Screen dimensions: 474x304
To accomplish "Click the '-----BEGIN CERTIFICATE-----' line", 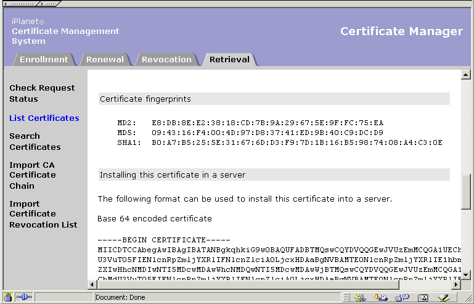I will [x=164, y=240].
